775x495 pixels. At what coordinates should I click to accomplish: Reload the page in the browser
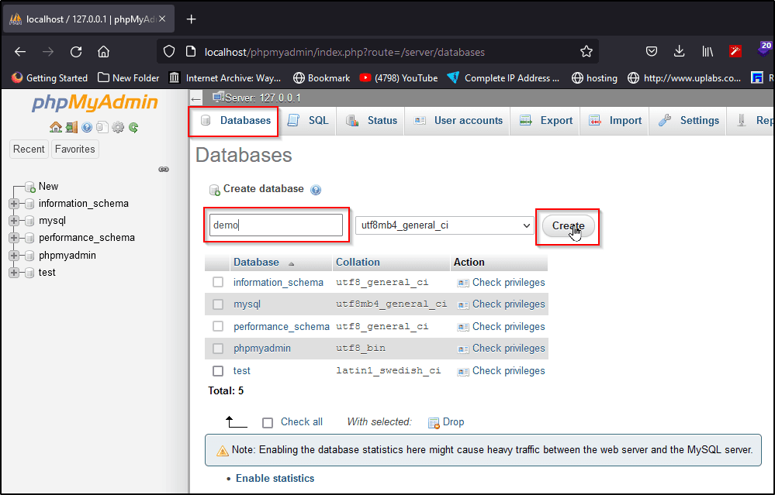tap(75, 51)
